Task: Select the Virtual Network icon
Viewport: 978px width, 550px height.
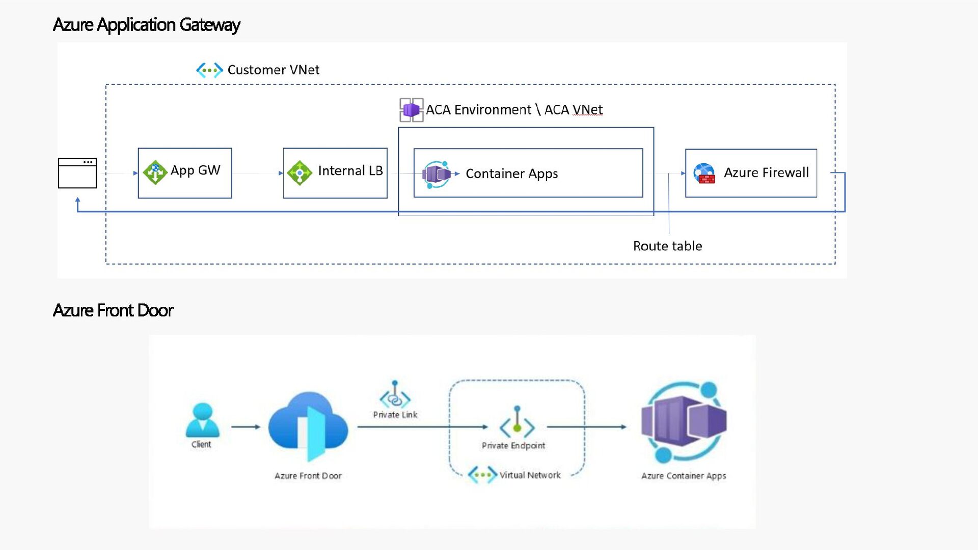Action: point(482,475)
